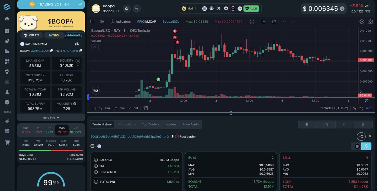
Task: Skip to the last trades page arrow
Action: pyautogui.click(x=363, y=124)
